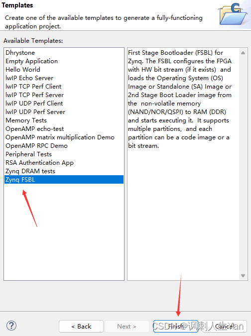
Task: Select lwIP UDP Perf Client template
Action: click(x=64, y=104)
